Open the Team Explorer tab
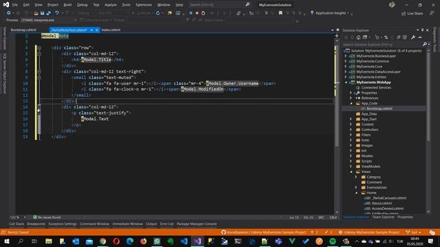Screen dimensions: 440x247 point(384,217)
